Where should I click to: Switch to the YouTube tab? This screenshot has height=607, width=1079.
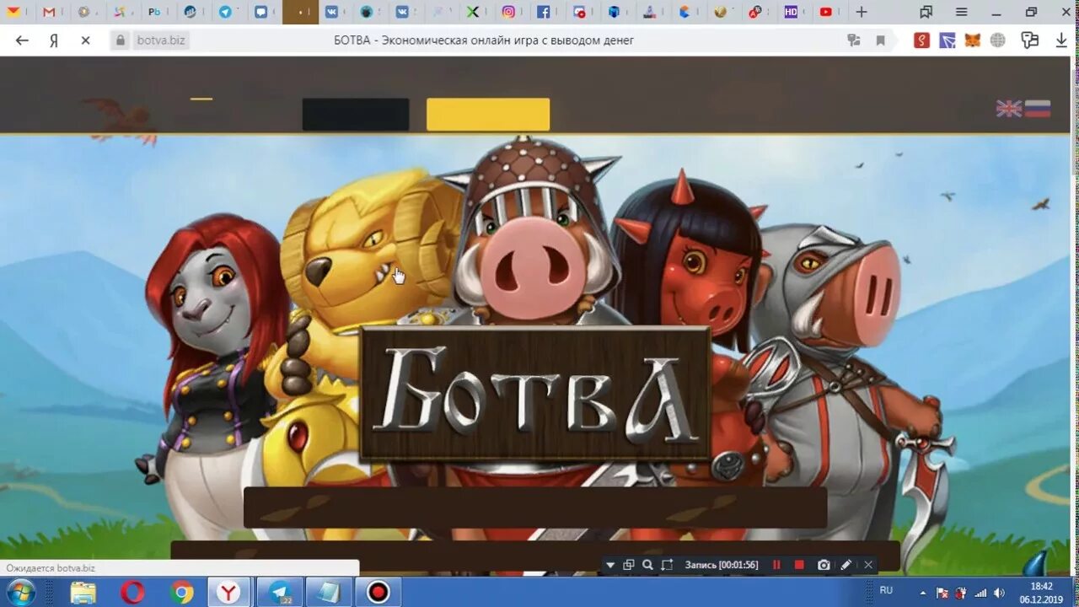827,12
